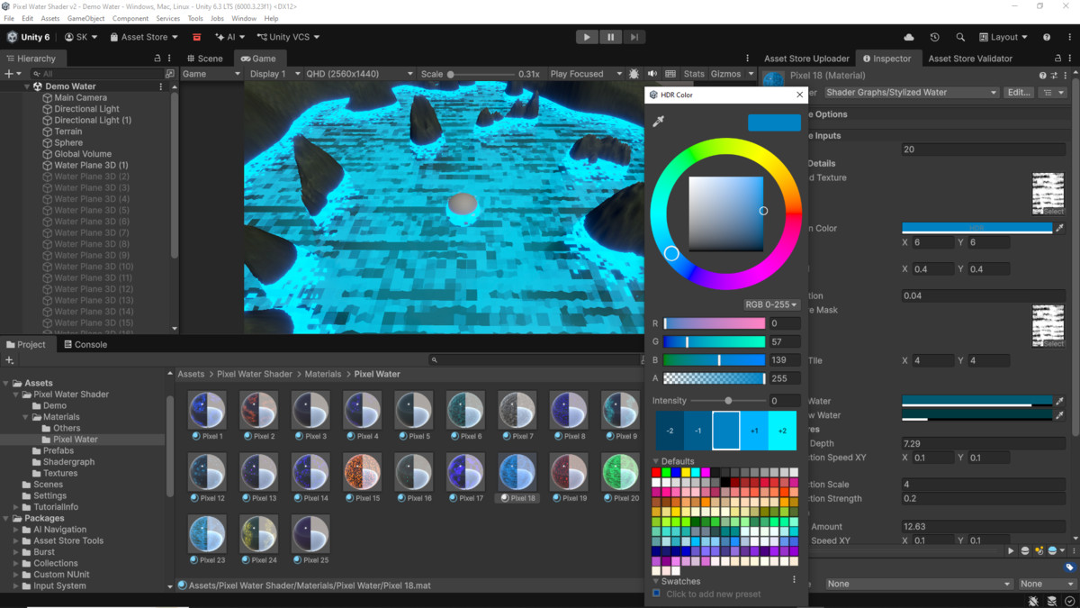Select the +1 intensity exposure swatch
This screenshot has height=608, width=1080.
[754, 431]
